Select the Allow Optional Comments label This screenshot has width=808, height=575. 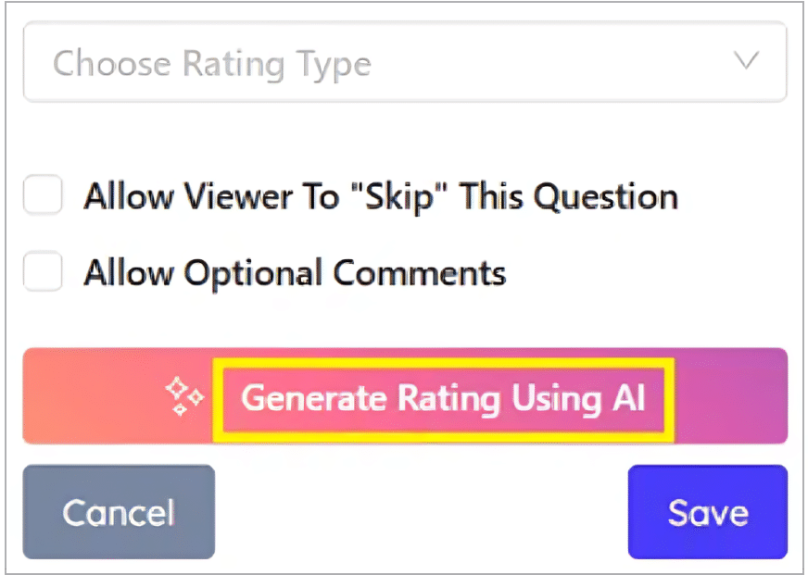pyautogui.click(x=295, y=271)
